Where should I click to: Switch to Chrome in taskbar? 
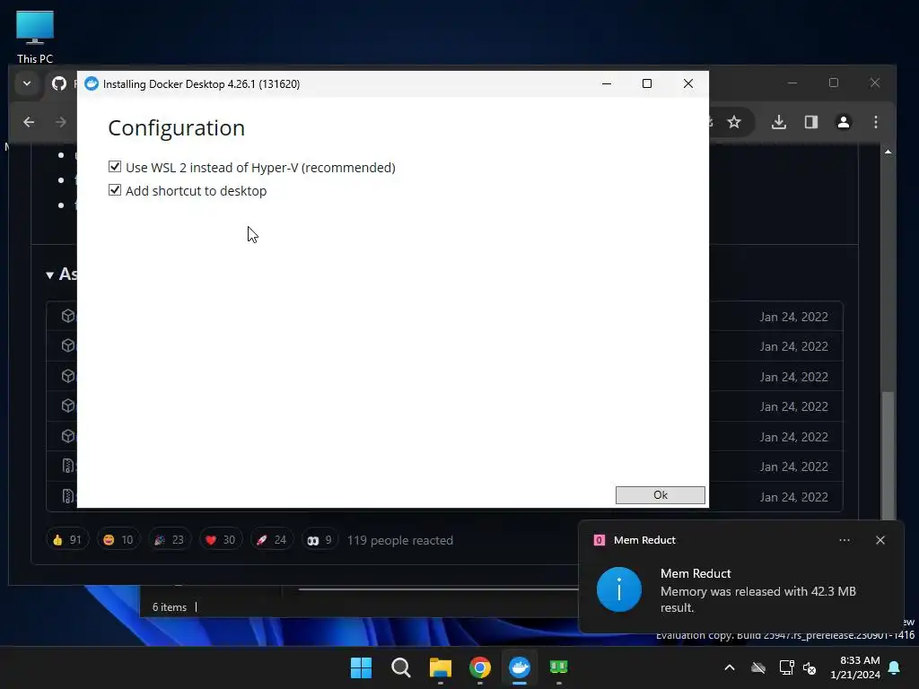[480, 667]
